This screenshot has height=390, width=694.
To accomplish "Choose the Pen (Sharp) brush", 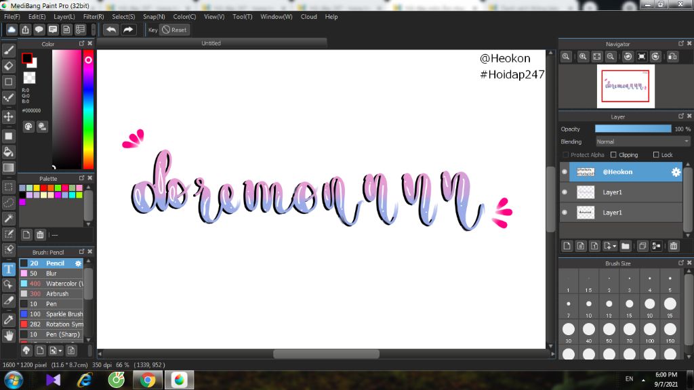I will coord(52,334).
